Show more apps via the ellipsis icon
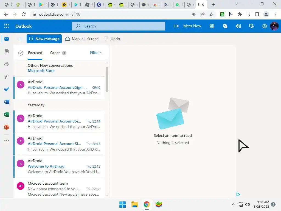This screenshot has height=211, width=281. pyautogui.click(x=7, y=140)
